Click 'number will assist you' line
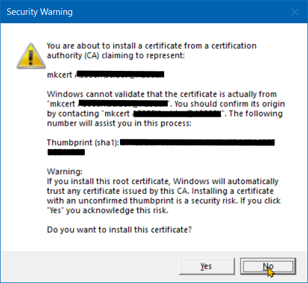 pos(119,123)
